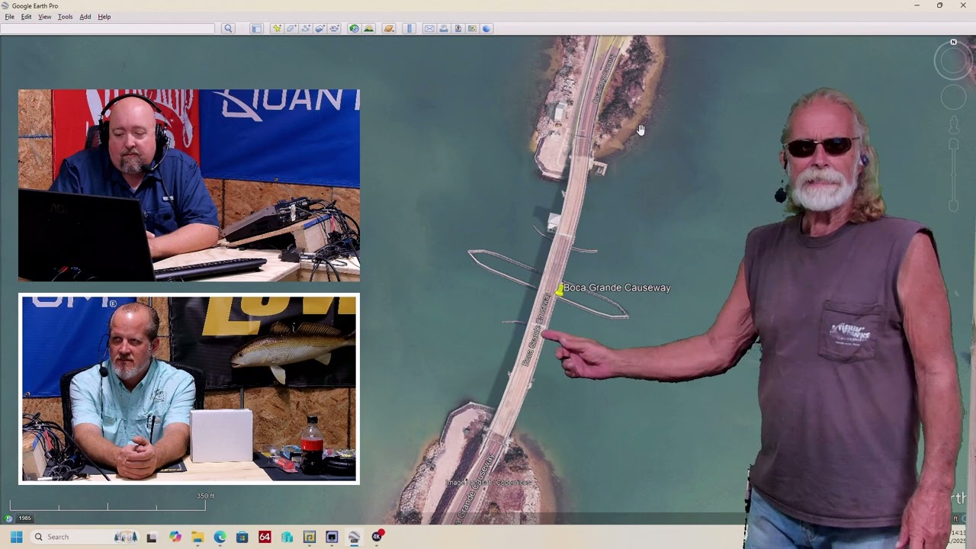Open View in Google Maps icon

pyautogui.click(x=473, y=28)
